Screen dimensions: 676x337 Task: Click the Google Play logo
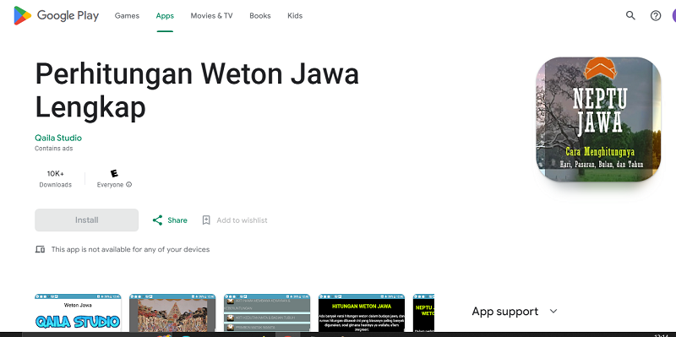[57, 16]
